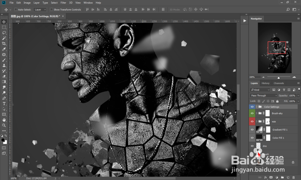Hide the Color Fill 1 layer

click(252, 138)
